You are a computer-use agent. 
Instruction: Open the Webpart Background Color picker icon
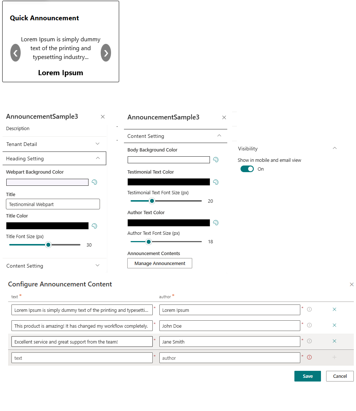[x=94, y=182]
